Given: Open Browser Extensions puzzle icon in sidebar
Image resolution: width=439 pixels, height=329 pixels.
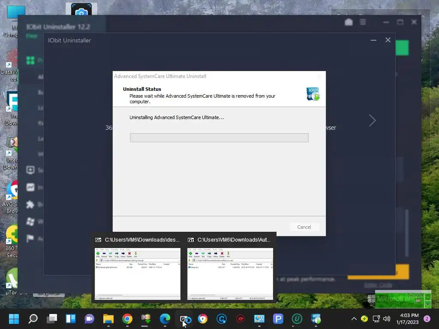Looking at the screenshot, I should 30,204.
